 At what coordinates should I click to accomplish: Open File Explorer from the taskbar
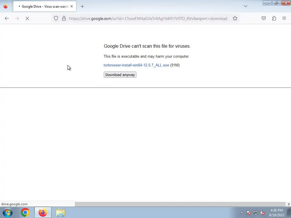(61, 213)
